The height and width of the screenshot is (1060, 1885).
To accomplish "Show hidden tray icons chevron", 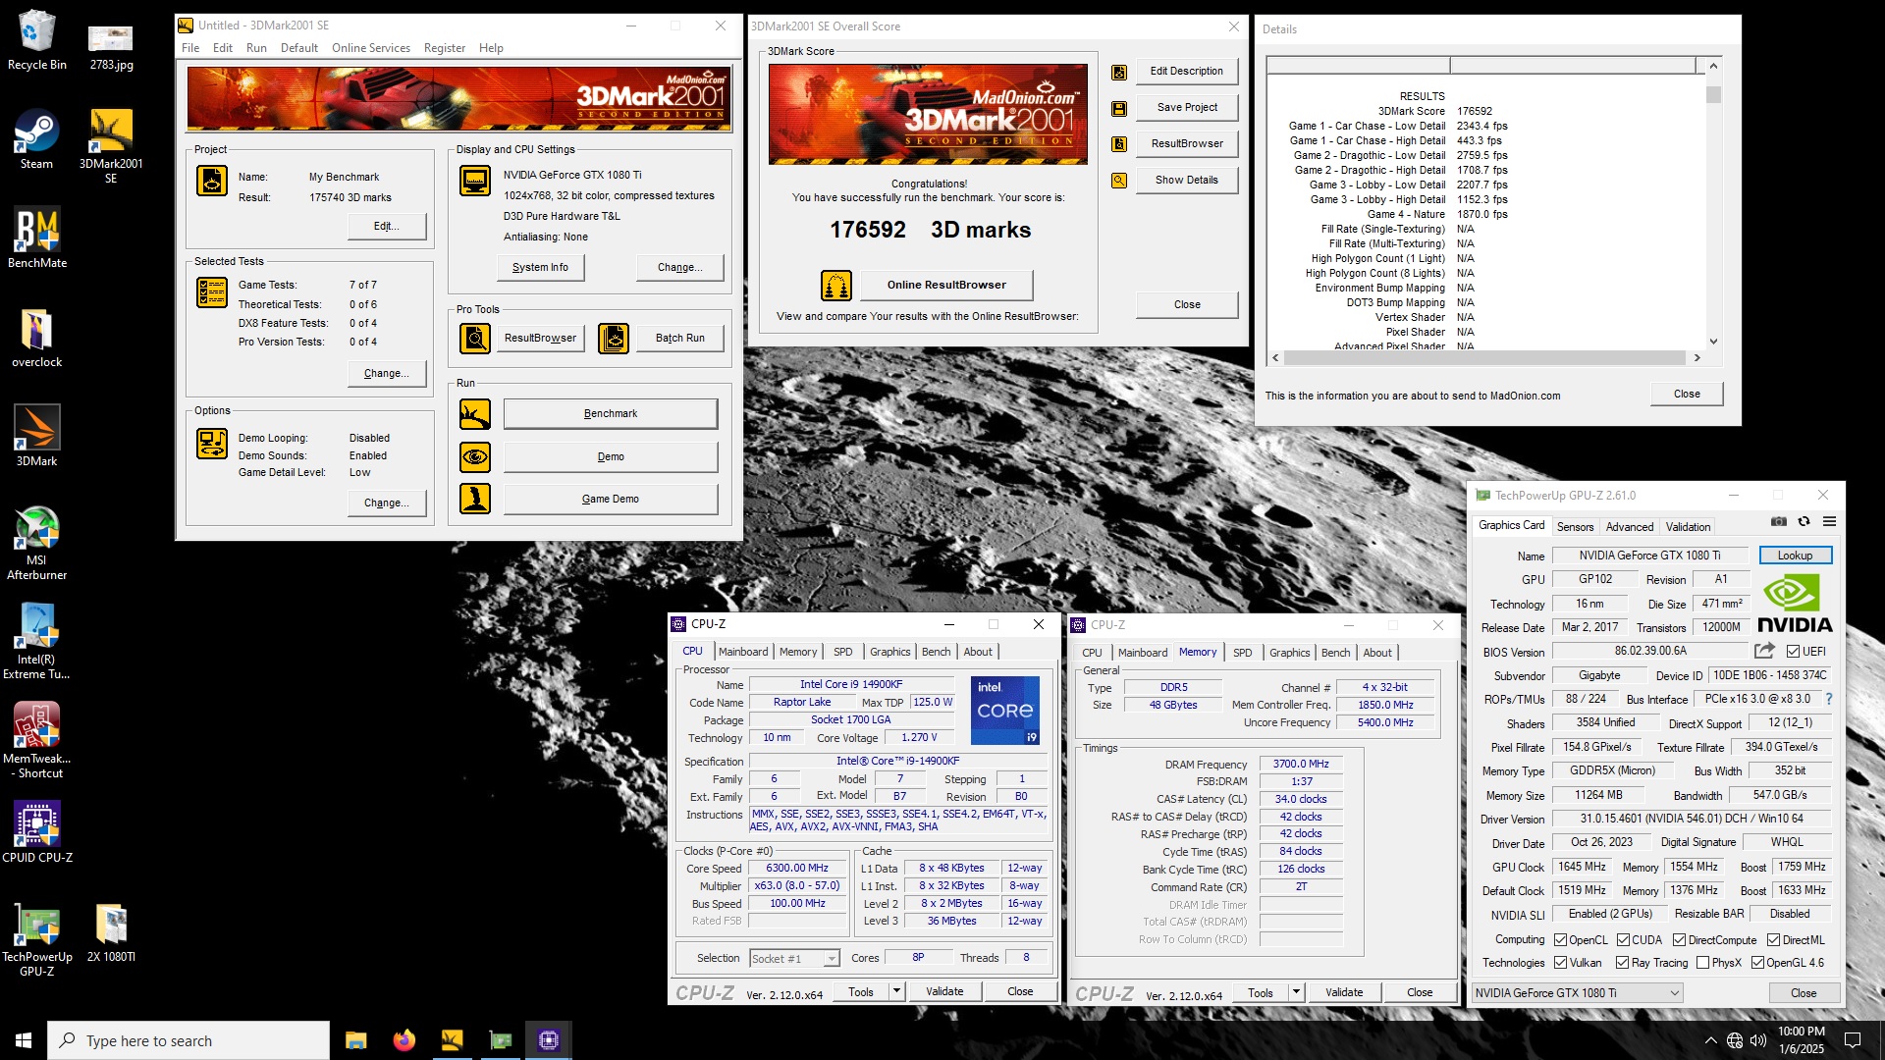I will 1710,1040.
